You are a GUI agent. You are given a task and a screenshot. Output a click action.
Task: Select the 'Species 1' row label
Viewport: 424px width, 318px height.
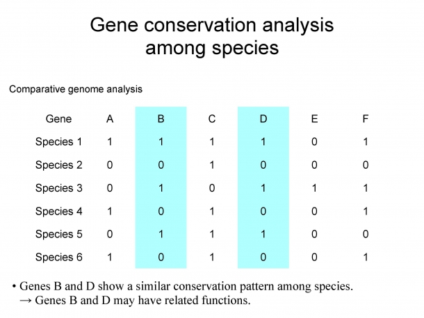[x=58, y=142]
